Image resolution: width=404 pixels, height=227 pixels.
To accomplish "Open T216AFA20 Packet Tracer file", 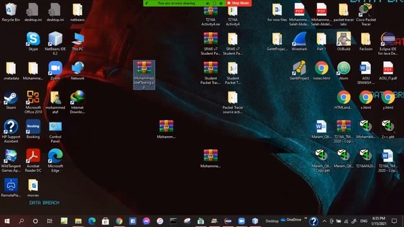I will click(365, 158).
